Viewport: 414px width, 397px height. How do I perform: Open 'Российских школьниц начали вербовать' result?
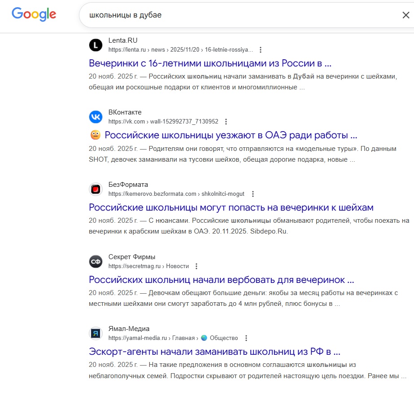tap(221, 280)
